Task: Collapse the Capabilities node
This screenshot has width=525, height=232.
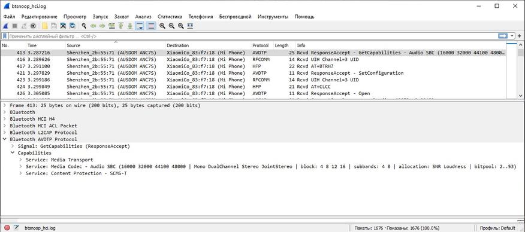Action: coord(13,153)
